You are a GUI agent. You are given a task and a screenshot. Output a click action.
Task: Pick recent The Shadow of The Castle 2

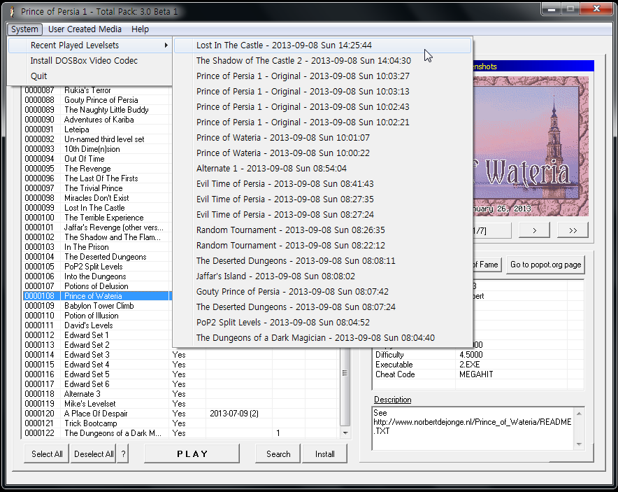point(322,61)
